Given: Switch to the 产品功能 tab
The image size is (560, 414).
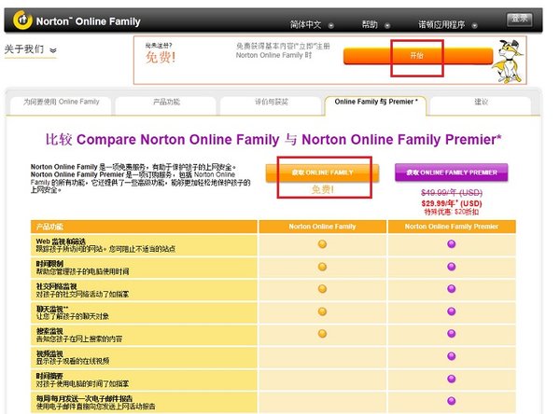Looking at the screenshot, I should click(x=166, y=102).
